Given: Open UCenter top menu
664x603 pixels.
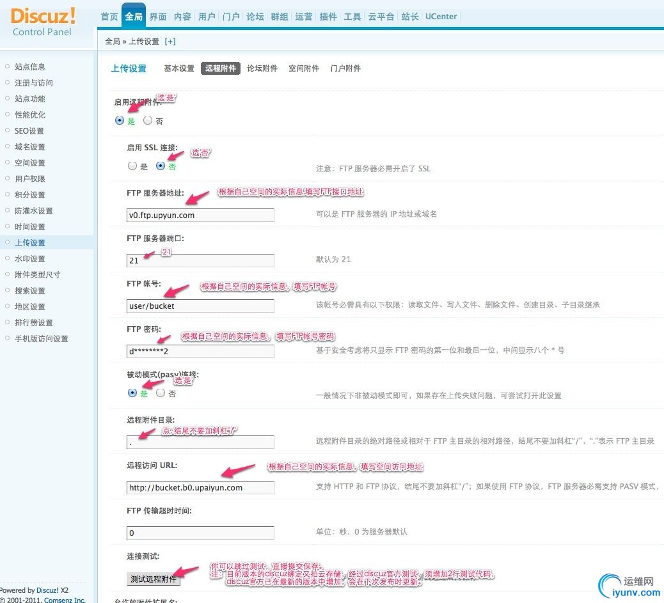Looking at the screenshot, I should pyautogui.click(x=441, y=17).
